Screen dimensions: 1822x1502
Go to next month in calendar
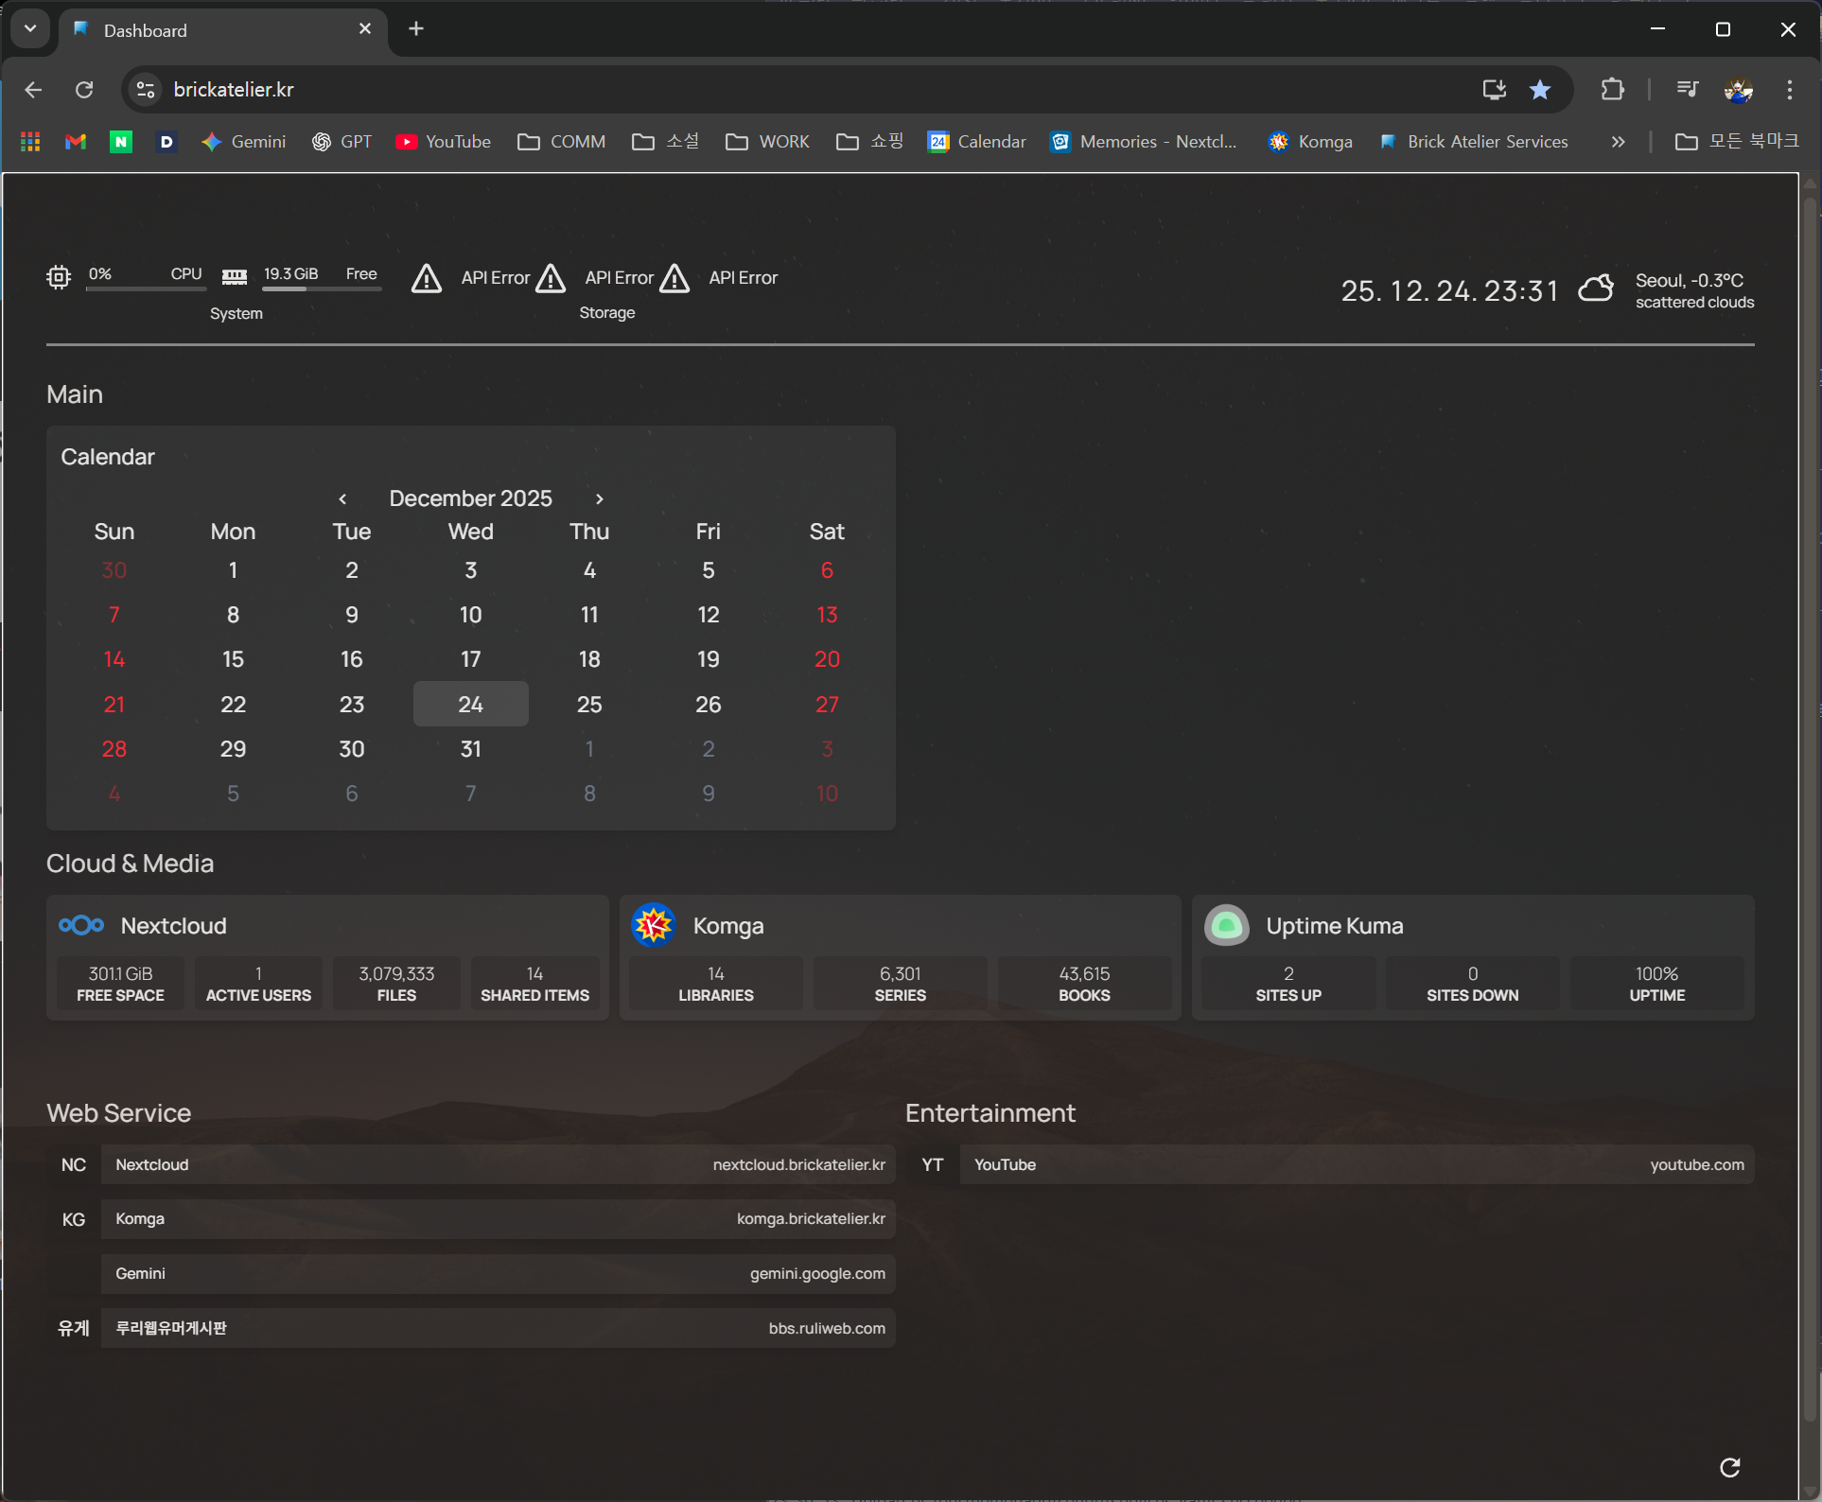pos(599,498)
